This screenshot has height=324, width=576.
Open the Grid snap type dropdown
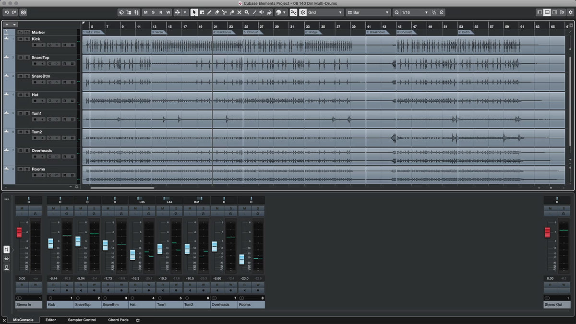[325, 12]
